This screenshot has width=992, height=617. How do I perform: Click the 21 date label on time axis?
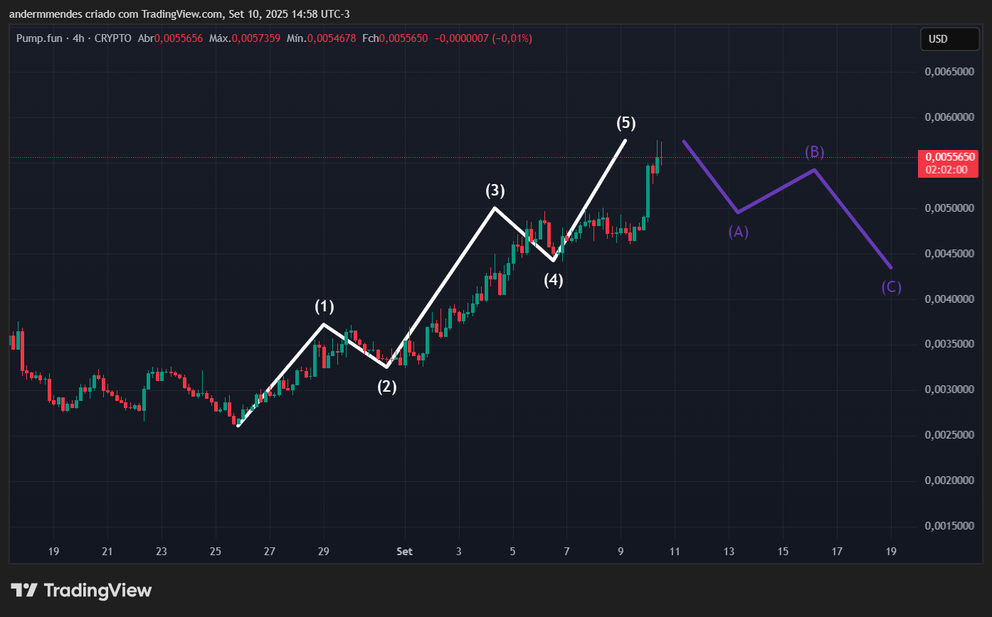coord(107,552)
